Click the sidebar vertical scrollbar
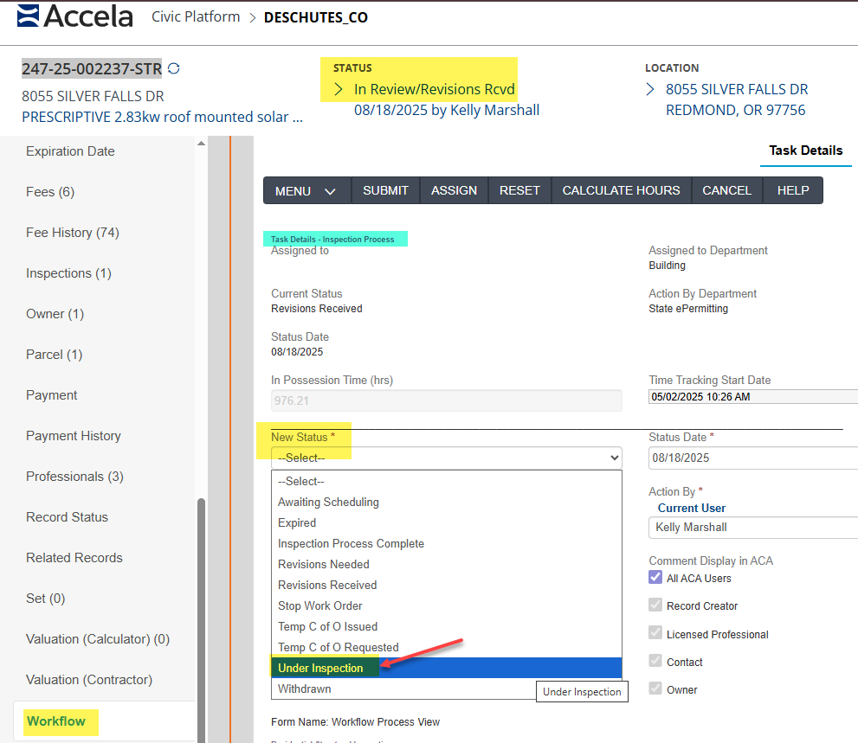Screen dimensions: 858x743 tap(202, 605)
